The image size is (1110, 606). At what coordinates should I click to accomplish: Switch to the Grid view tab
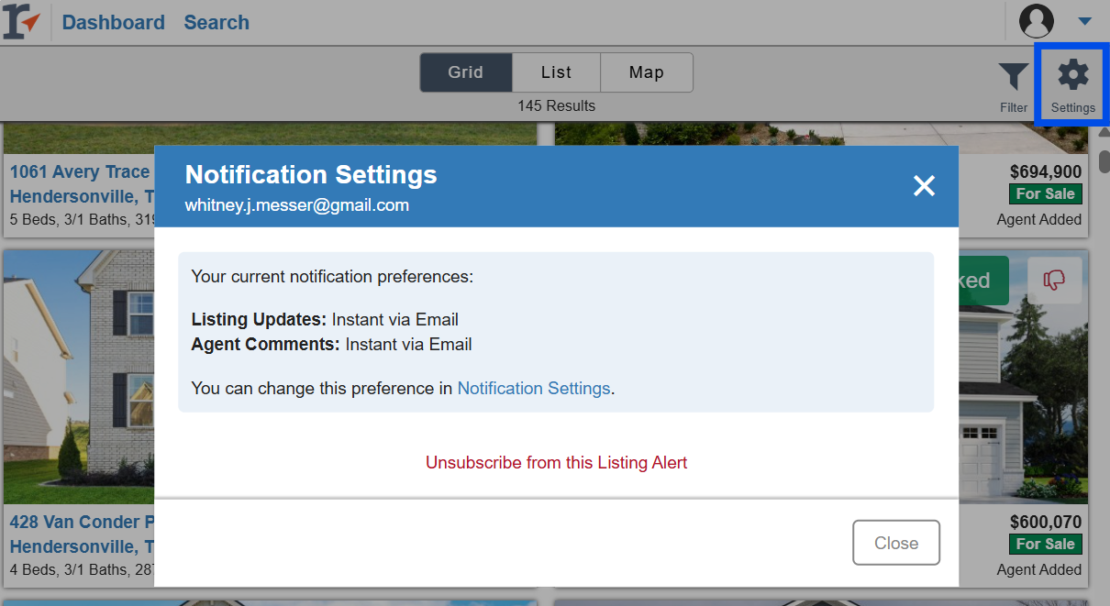(465, 72)
